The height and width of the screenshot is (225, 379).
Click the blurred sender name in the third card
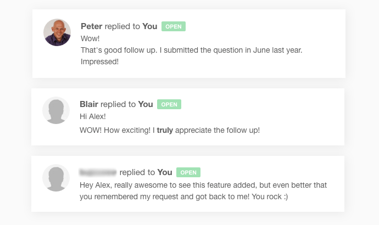pyautogui.click(x=98, y=172)
